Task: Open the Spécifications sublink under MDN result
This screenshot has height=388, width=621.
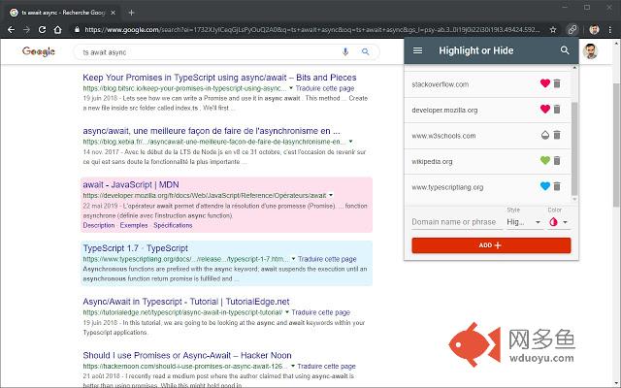Action: coord(173,225)
